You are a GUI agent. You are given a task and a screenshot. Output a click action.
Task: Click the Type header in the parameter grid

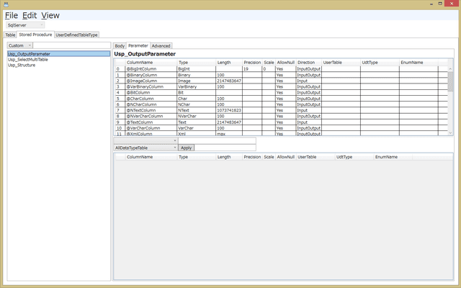(197, 63)
